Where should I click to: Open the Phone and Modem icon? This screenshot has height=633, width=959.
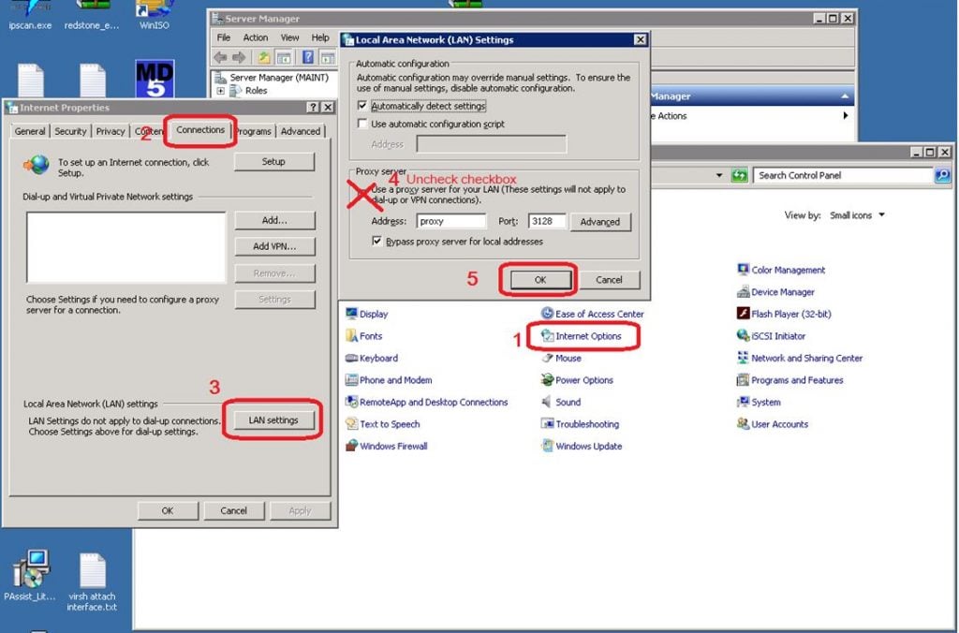coord(352,380)
